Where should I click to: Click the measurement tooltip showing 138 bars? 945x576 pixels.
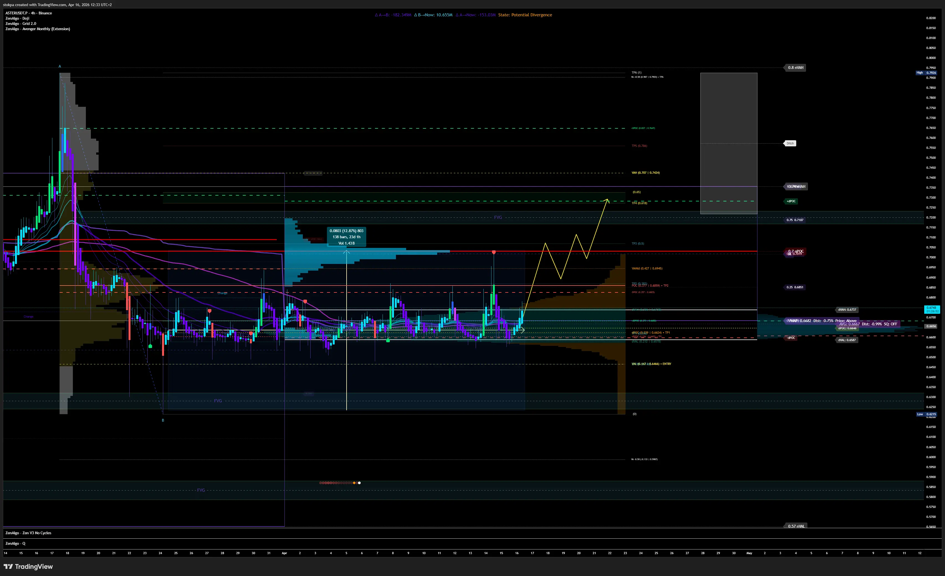pyautogui.click(x=346, y=237)
